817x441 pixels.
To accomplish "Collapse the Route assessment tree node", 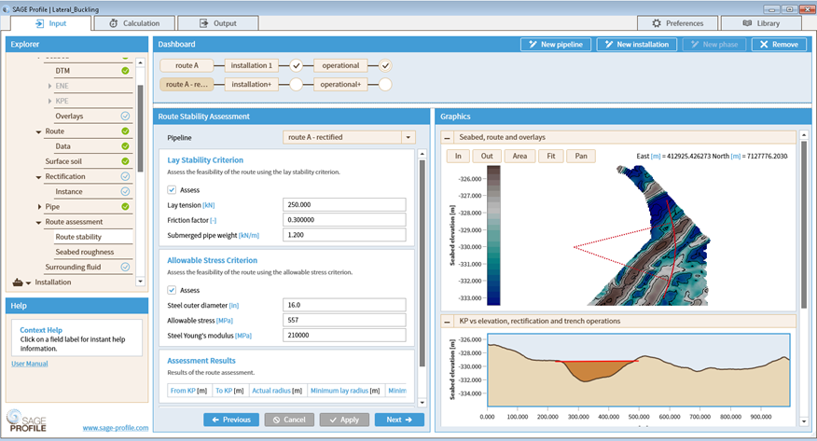I will 38,222.
